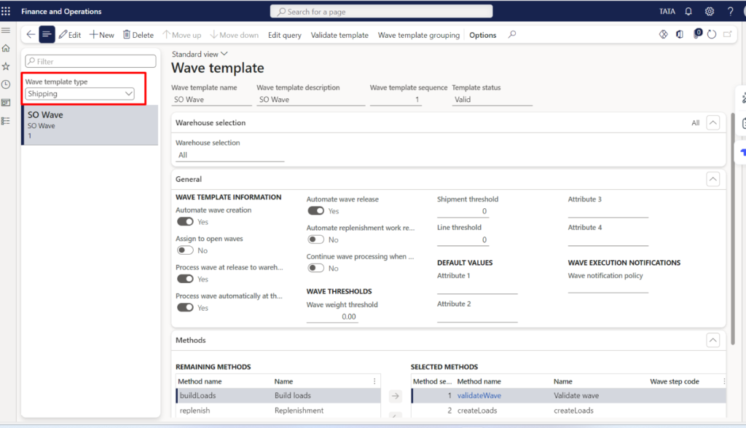746x428 pixels.
Task: Open the validateWave method link
Action: (479, 396)
